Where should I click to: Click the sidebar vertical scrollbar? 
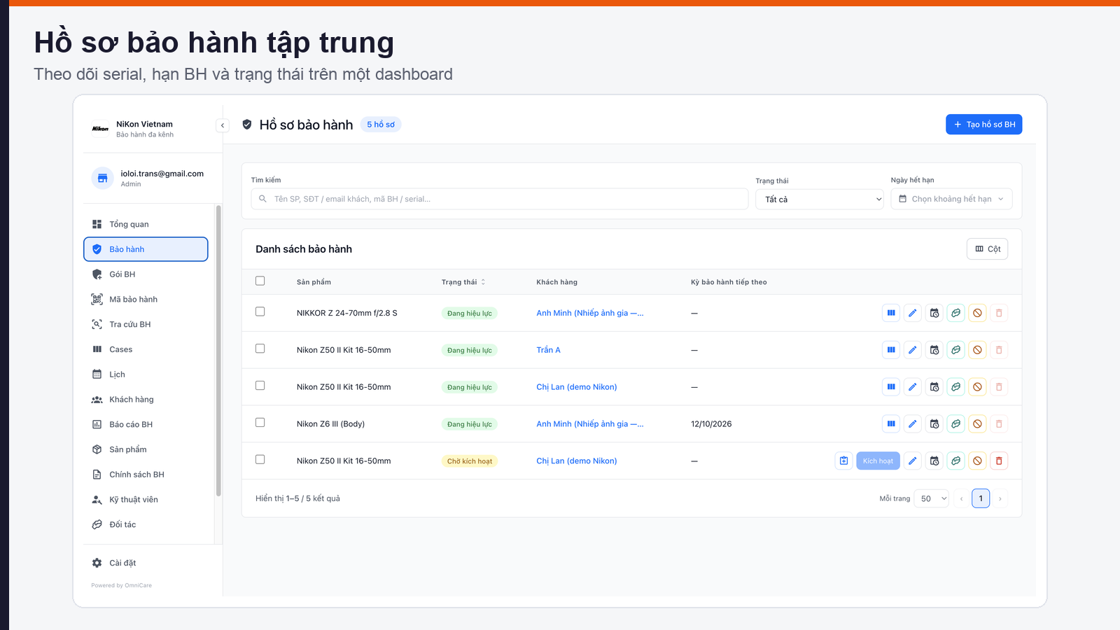tap(218, 351)
